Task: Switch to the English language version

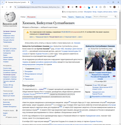Action: (x=5, y=113)
